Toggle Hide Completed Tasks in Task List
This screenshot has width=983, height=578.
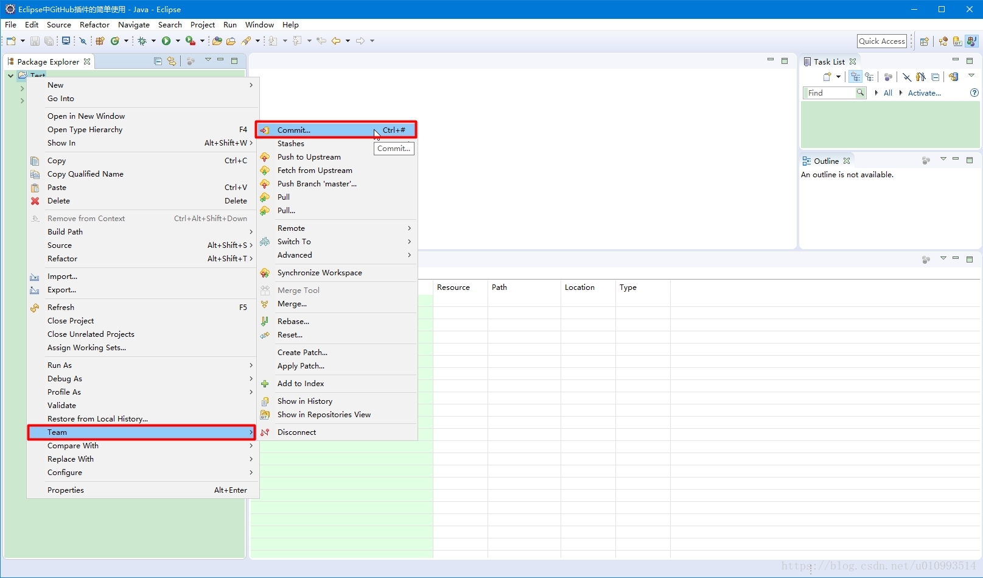click(x=907, y=77)
